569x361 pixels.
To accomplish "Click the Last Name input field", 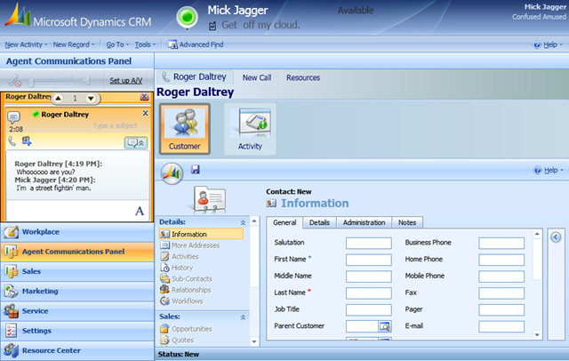I will point(369,293).
